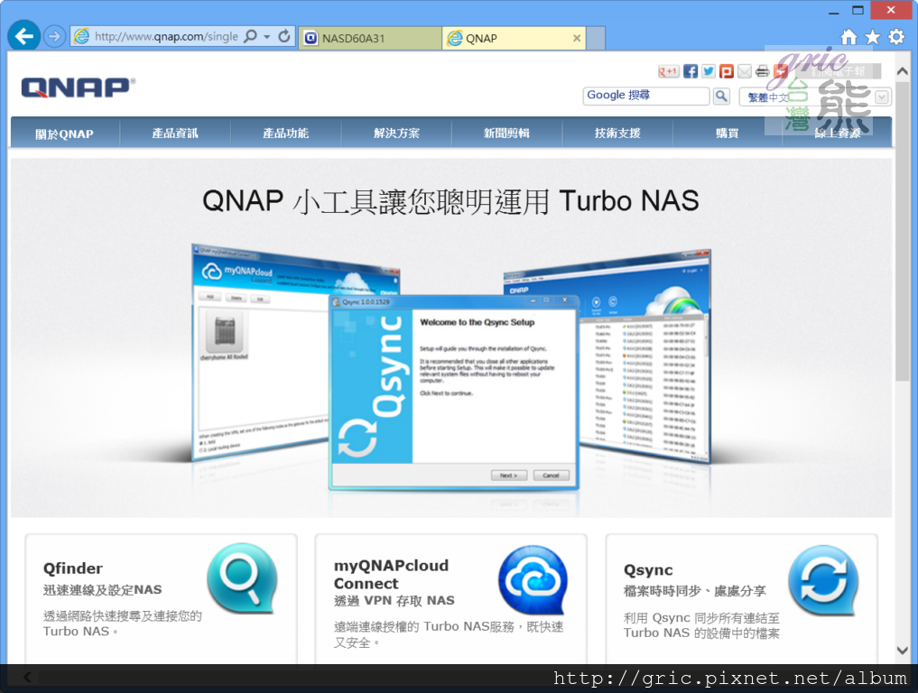Image resolution: width=918 pixels, height=693 pixels.
Task: Open the 產品資訊 menu
Action: (x=175, y=134)
